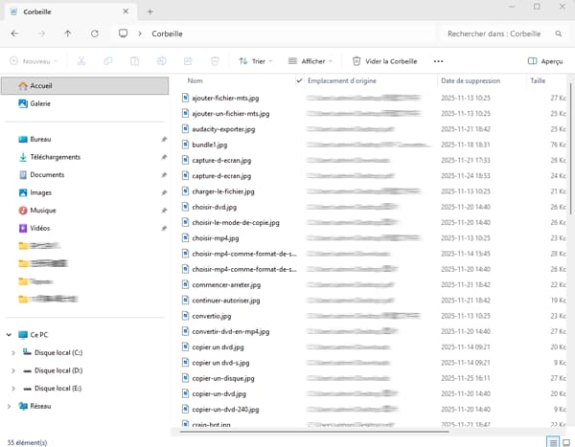This screenshot has width=575, height=447.
Task: Expand the Disque local (C:) tree node
Action: click(x=12, y=352)
